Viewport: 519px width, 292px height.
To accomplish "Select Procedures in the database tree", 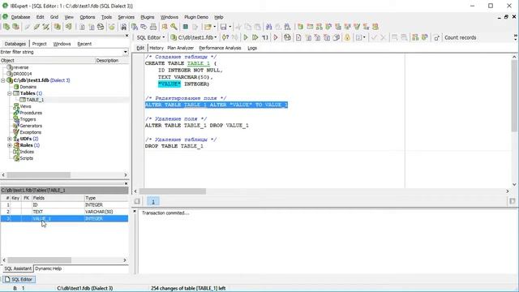I will coord(31,113).
